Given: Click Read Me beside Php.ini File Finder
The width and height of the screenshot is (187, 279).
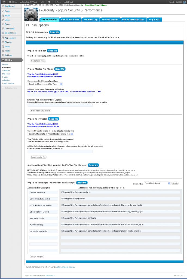Looking at the screenshot, I should [53, 51].
